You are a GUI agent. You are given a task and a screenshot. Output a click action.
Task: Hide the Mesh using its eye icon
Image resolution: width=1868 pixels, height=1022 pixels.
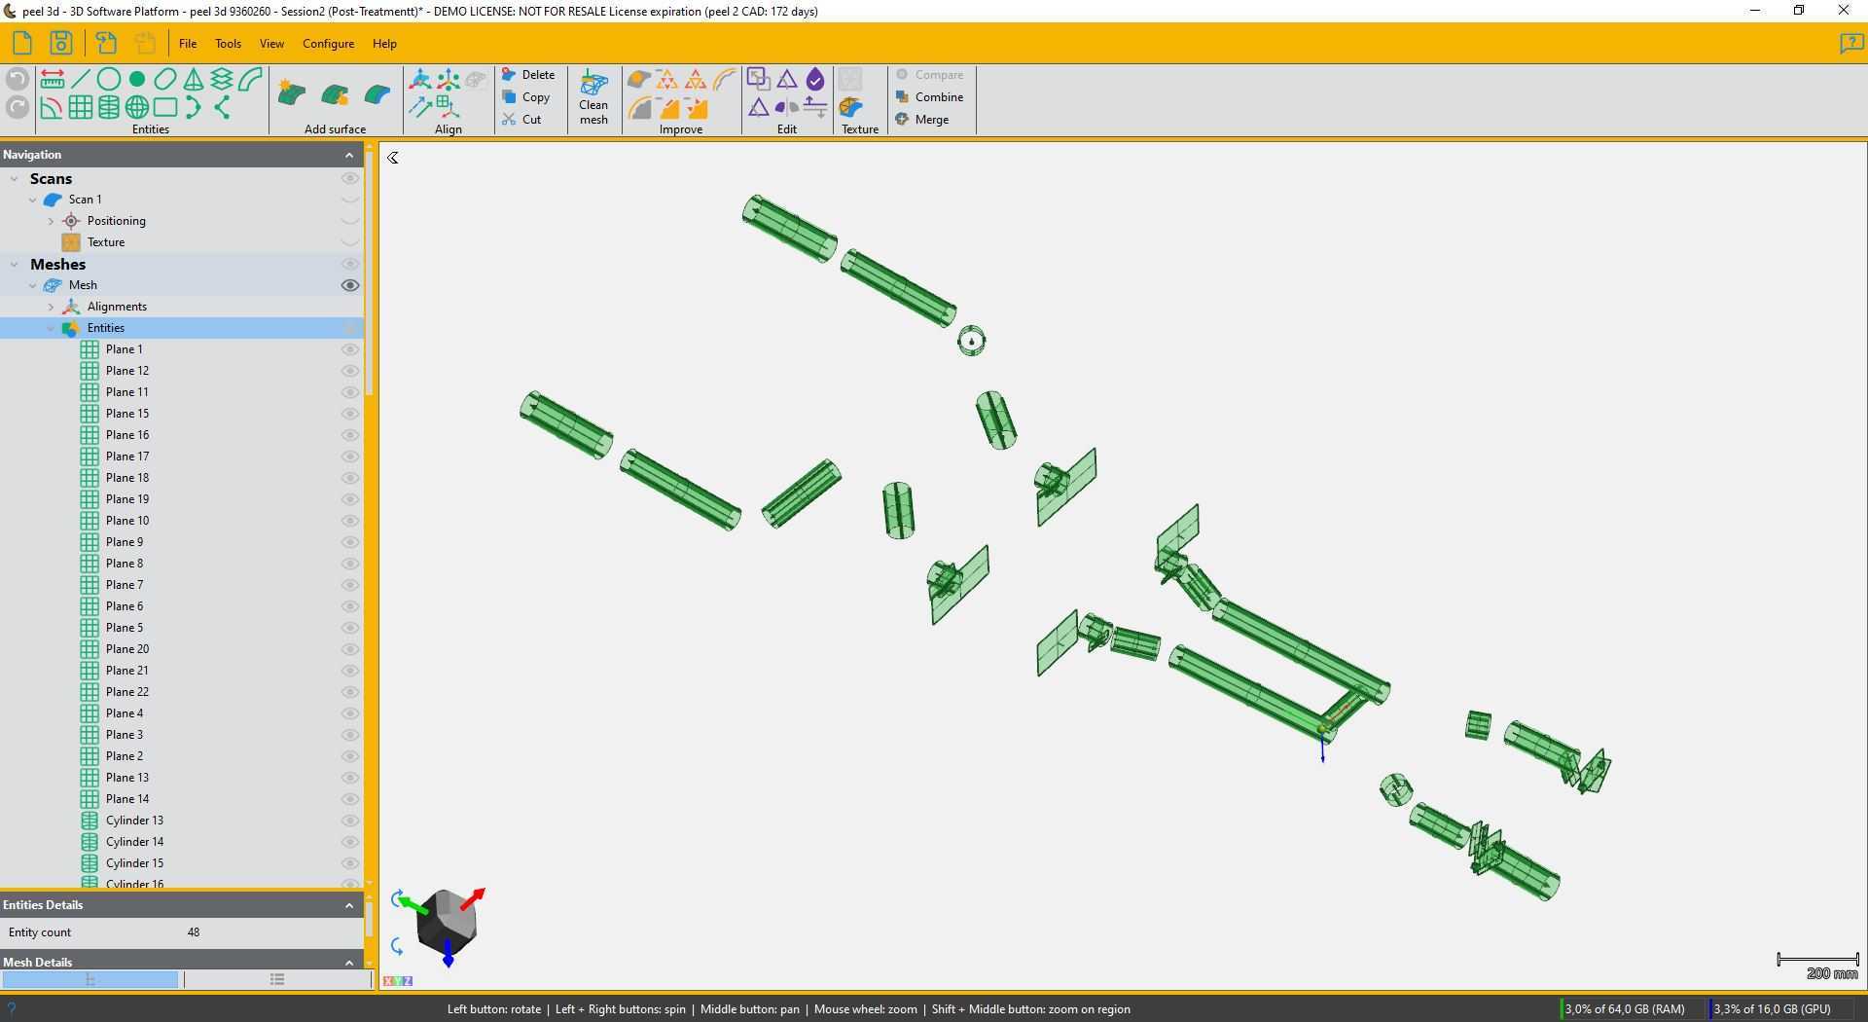(x=349, y=285)
